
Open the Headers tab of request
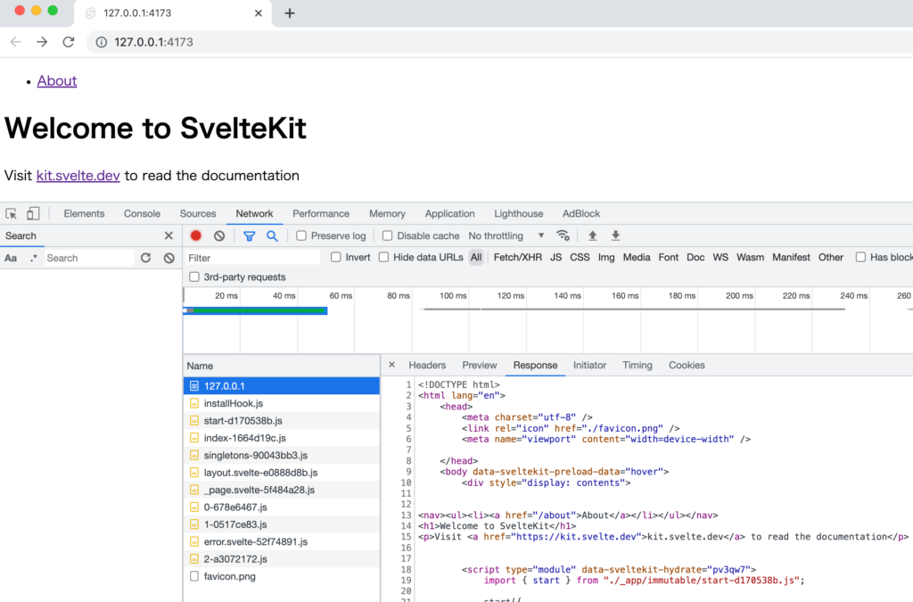(427, 366)
